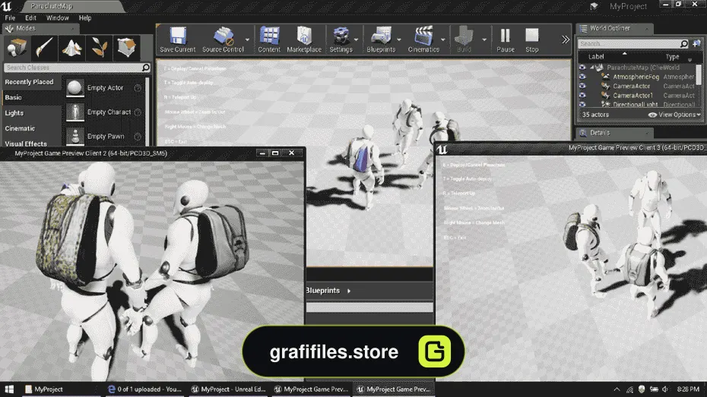707x397 pixels.
Task: Click the help icon beside Empty Pawn
Action: point(138,137)
